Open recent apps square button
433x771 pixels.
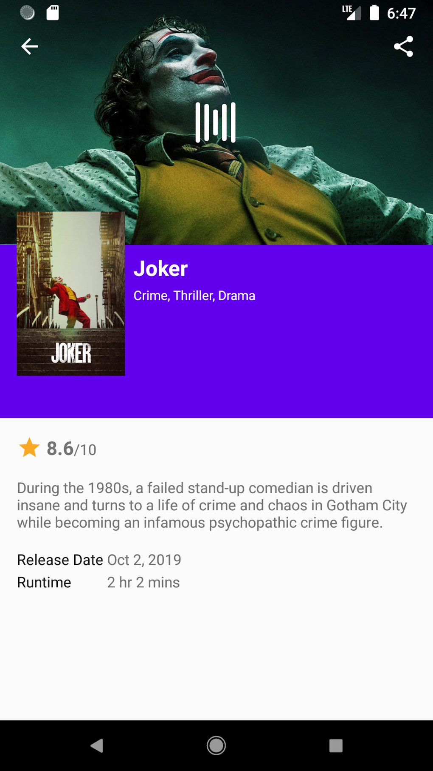(x=336, y=745)
